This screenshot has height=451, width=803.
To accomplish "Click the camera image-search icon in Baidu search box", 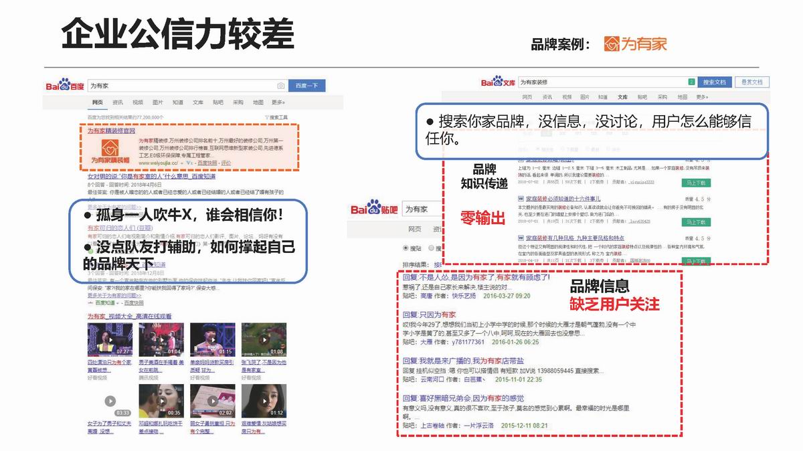I will click(281, 86).
